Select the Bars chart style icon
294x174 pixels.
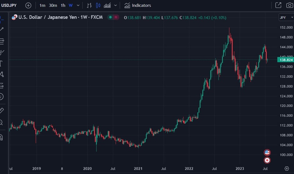[89, 6]
